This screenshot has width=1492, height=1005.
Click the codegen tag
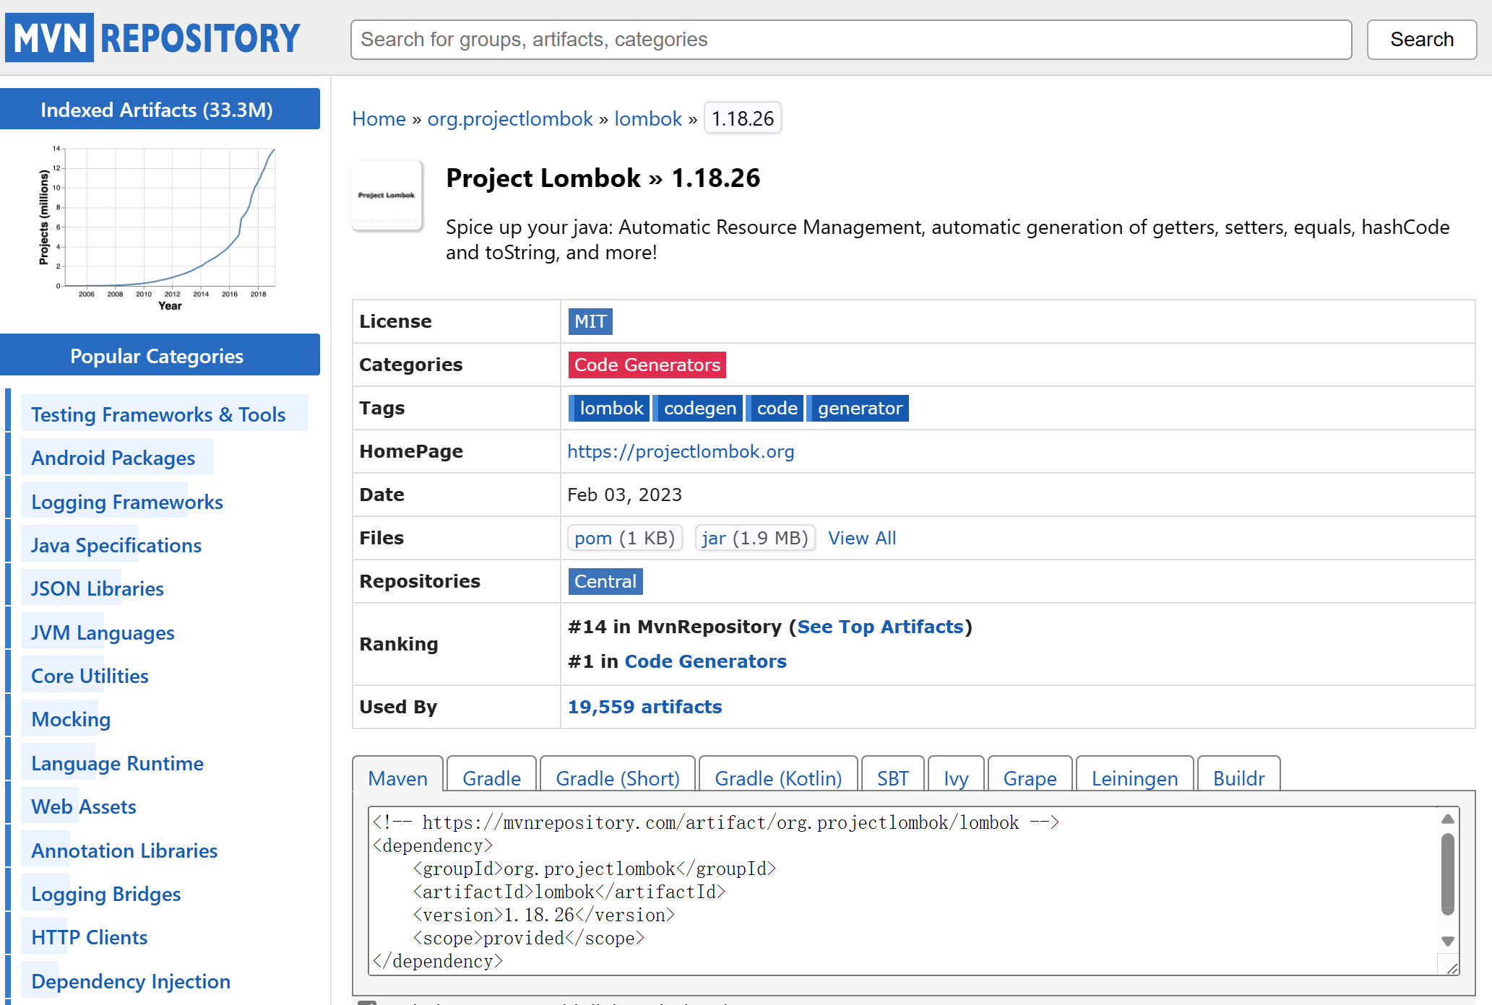(x=698, y=408)
